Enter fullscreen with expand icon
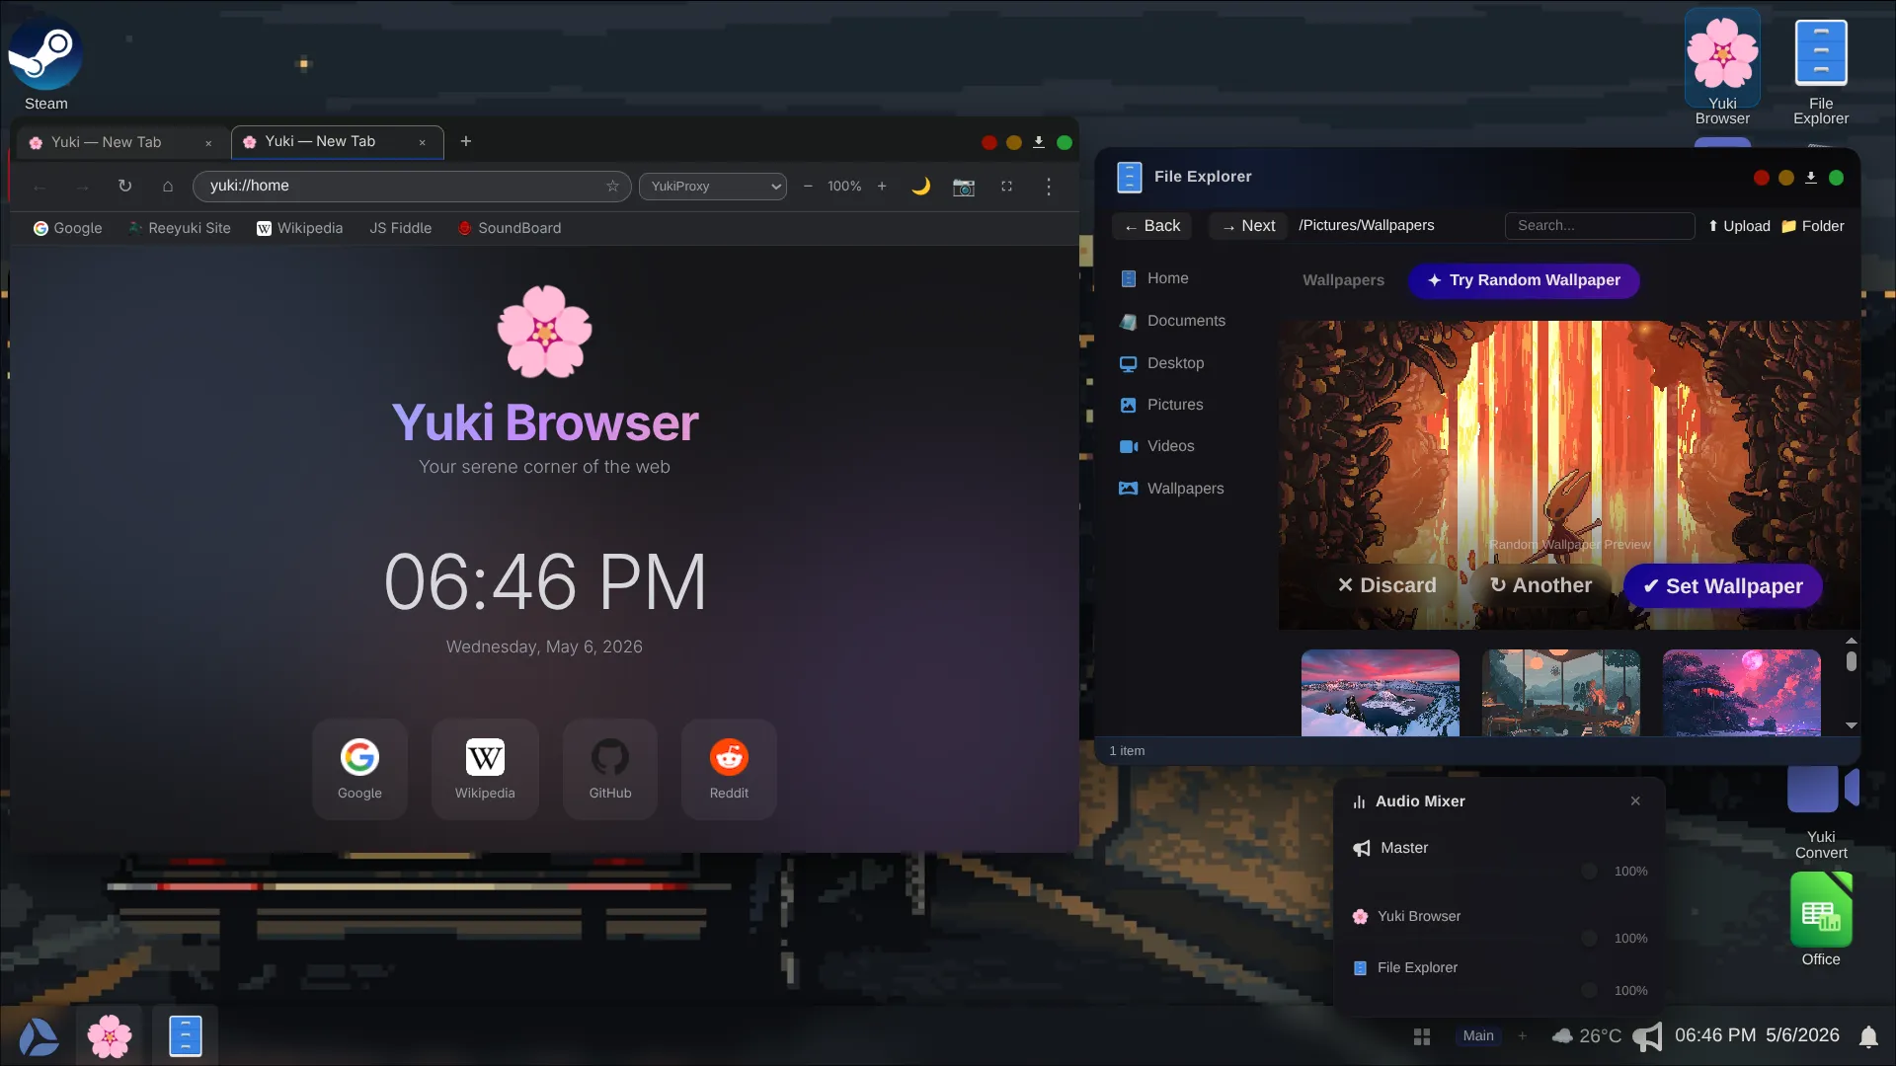The height and width of the screenshot is (1066, 1896). coord(1006,186)
